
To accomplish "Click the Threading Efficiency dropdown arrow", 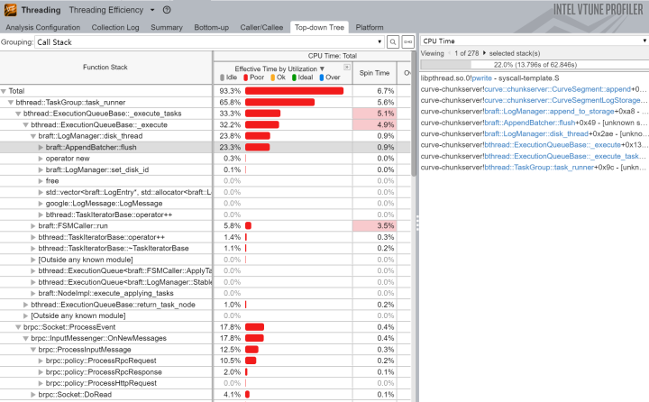I will click(x=152, y=10).
